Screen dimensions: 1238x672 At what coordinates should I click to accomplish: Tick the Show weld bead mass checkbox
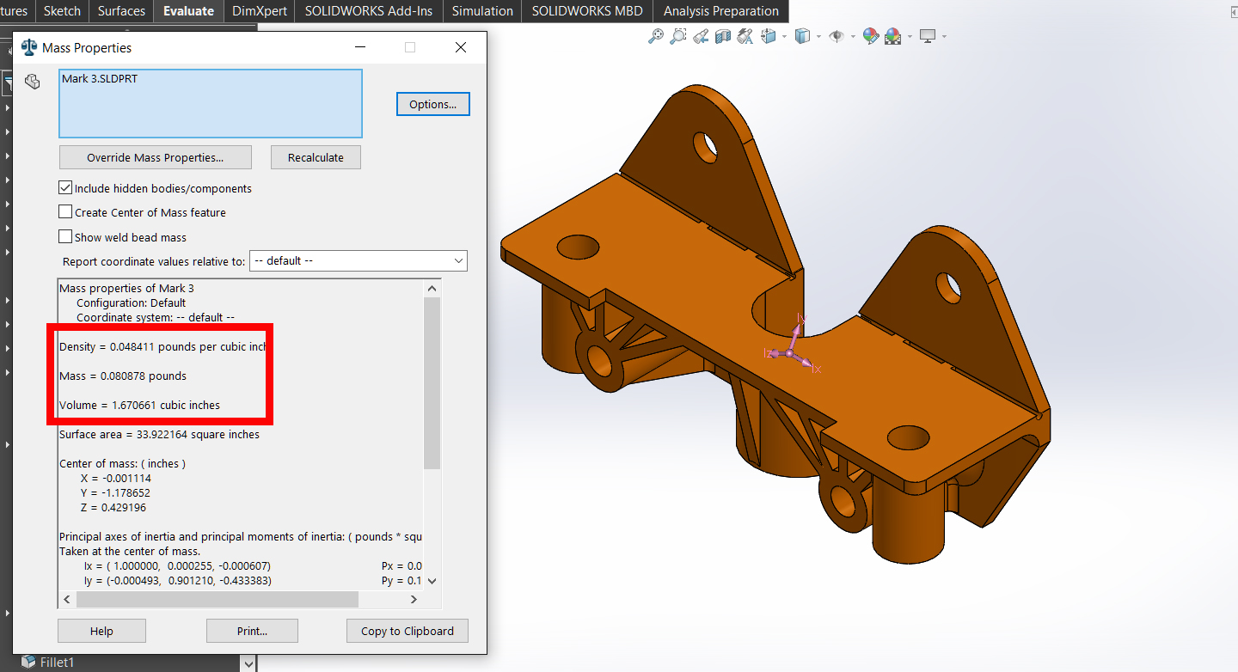(x=65, y=236)
